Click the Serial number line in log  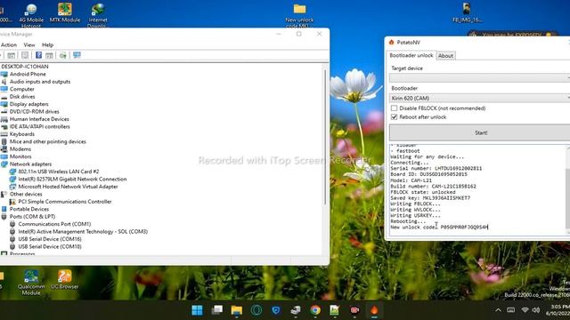[436, 168]
